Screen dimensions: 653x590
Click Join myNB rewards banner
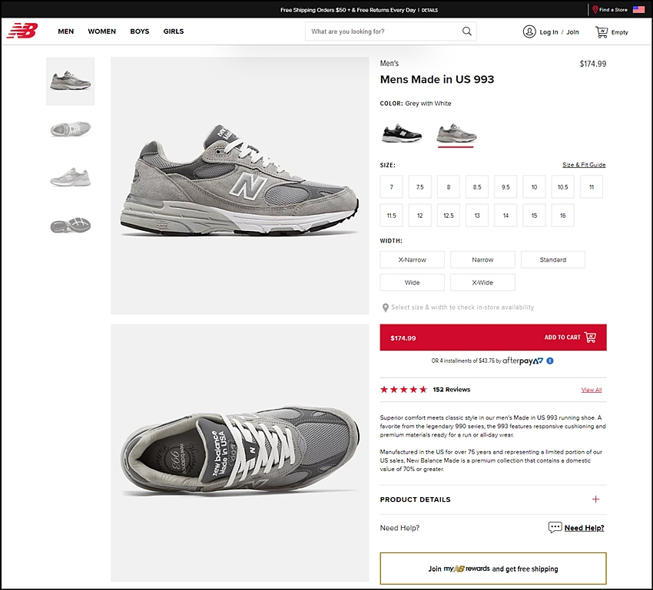(x=493, y=569)
